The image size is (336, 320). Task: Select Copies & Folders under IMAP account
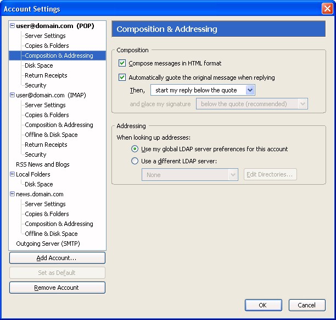[x=47, y=115]
